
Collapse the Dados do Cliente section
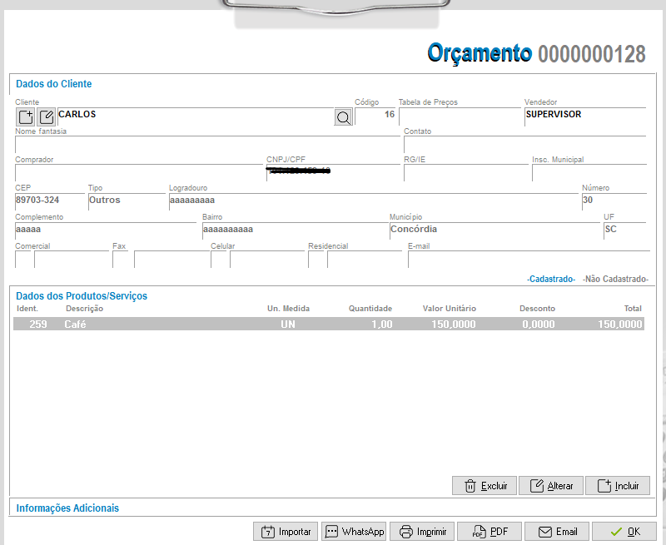coord(54,84)
